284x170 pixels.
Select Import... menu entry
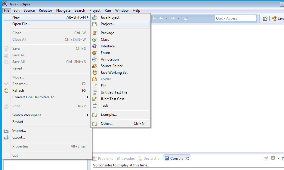click(47, 131)
